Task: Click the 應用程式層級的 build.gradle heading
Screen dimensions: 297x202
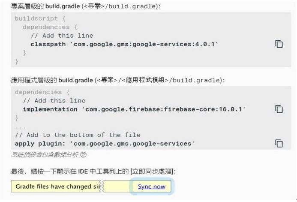Action: [51, 80]
